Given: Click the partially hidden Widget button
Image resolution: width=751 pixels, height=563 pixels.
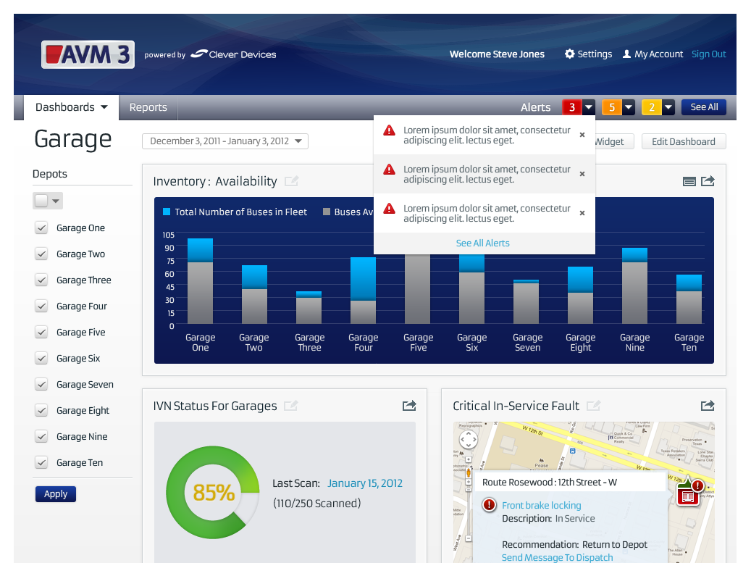Looking at the screenshot, I should (615, 141).
